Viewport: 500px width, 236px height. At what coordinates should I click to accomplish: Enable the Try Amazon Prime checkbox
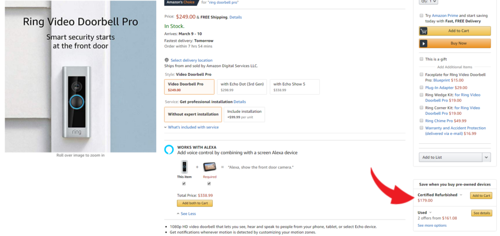(x=422, y=15)
